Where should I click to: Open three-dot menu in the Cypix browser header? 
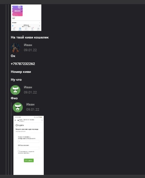click(42, 120)
